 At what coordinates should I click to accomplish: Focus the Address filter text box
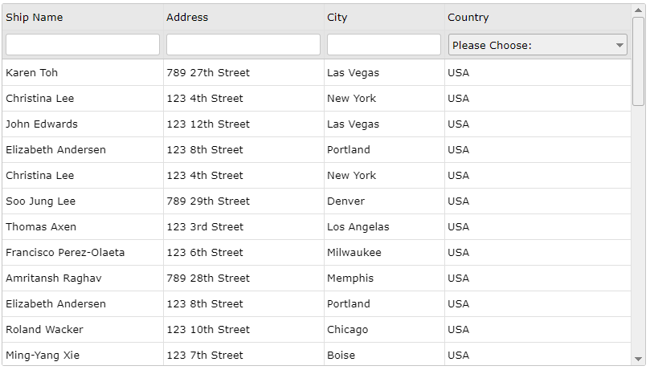[x=243, y=45]
